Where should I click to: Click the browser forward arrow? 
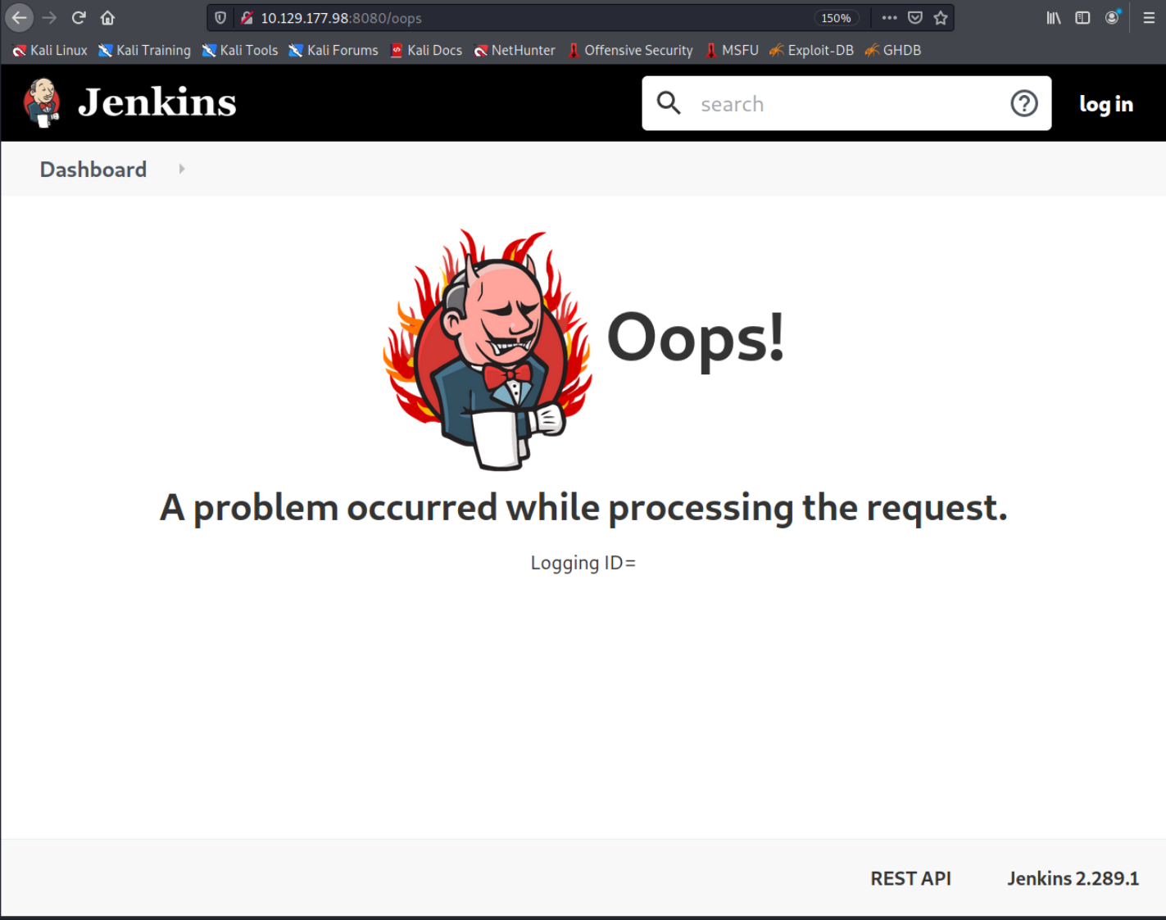click(x=49, y=17)
